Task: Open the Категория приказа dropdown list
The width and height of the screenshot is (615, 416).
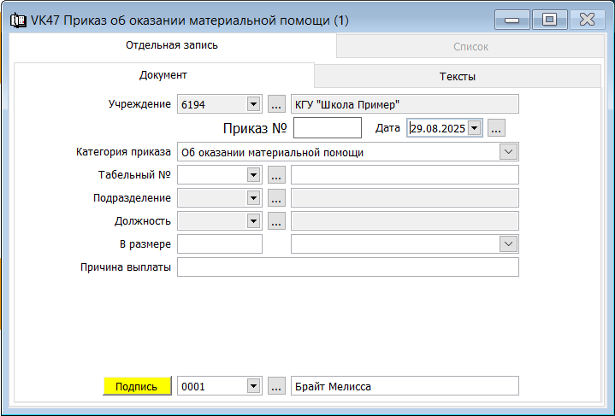Action: (x=509, y=152)
